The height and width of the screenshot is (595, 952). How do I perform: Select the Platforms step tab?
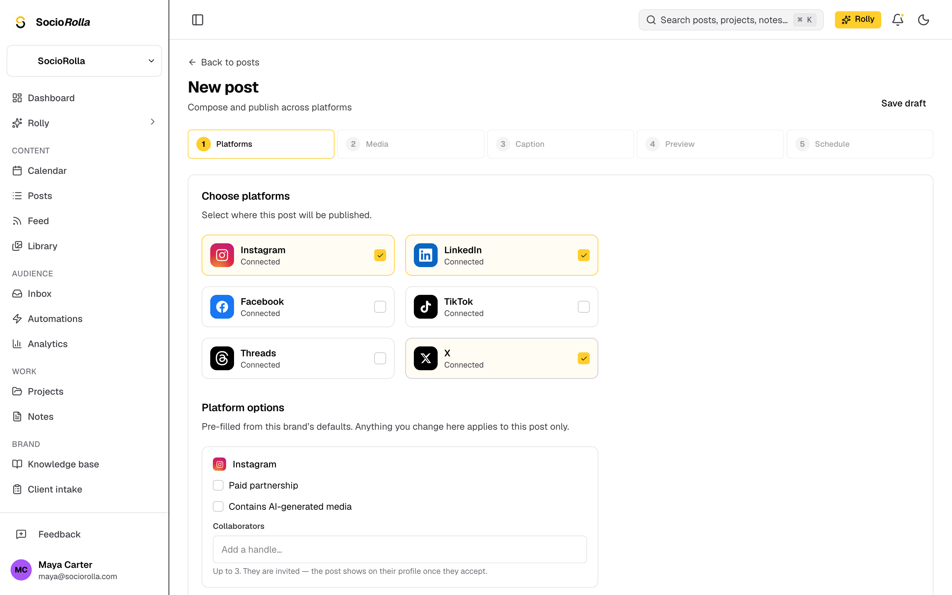click(x=261, y=144)
